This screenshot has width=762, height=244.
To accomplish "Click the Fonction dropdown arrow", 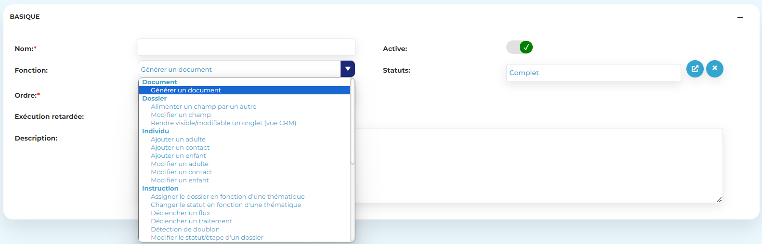I will click(347, 69).
